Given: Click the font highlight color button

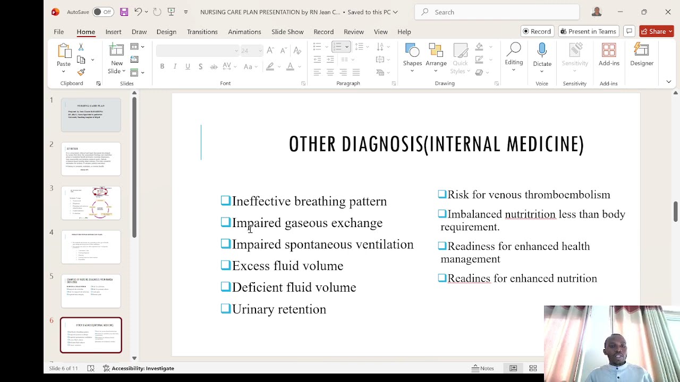Looking at the screenshot, I should (x=270, y=66).
